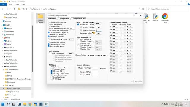Image resolution: width=190 pixels, height=107 pixels.
Task: Uncheck Enable Dual-X Carriage
Action: [78, 24]
